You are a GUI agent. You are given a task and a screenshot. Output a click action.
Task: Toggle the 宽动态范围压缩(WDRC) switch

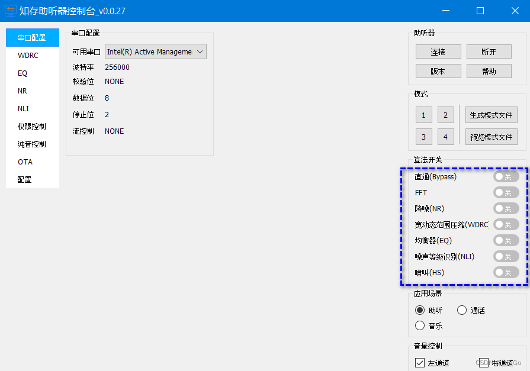[506, 224]
